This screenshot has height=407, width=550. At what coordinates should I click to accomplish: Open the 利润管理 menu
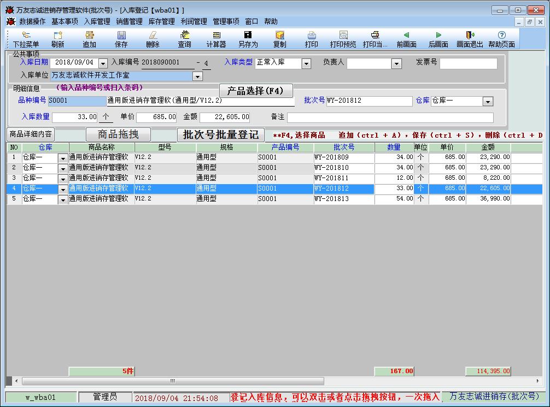click(x=194, y=22)
